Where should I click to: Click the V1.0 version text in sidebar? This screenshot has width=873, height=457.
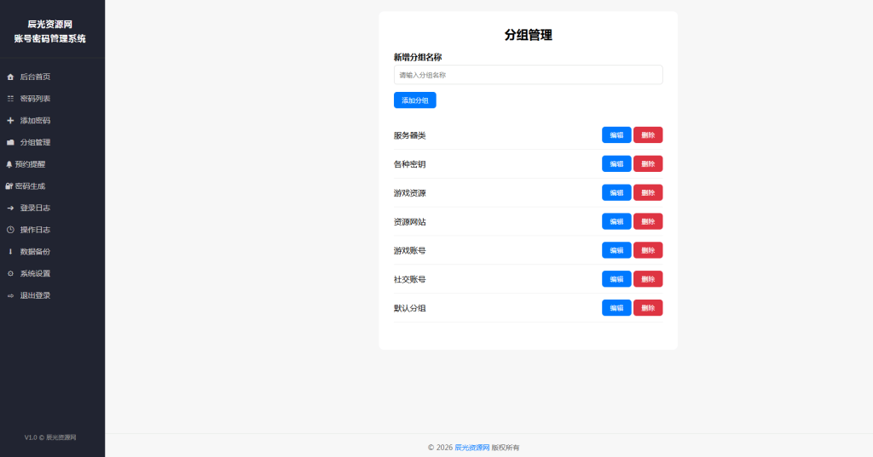pyautogui.click(x=31, y=437)
